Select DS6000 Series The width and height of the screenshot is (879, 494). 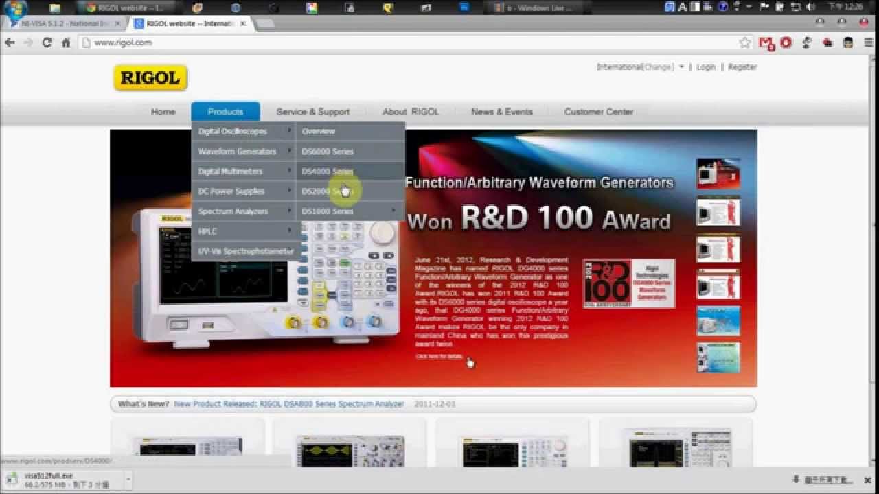click(x=350, y=151)
